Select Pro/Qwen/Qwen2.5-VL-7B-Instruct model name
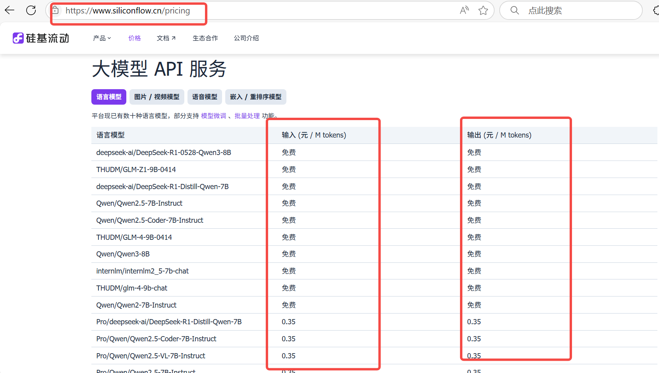Image resolution: width=659 pixels, height=373 pixels. pos(151,356)
